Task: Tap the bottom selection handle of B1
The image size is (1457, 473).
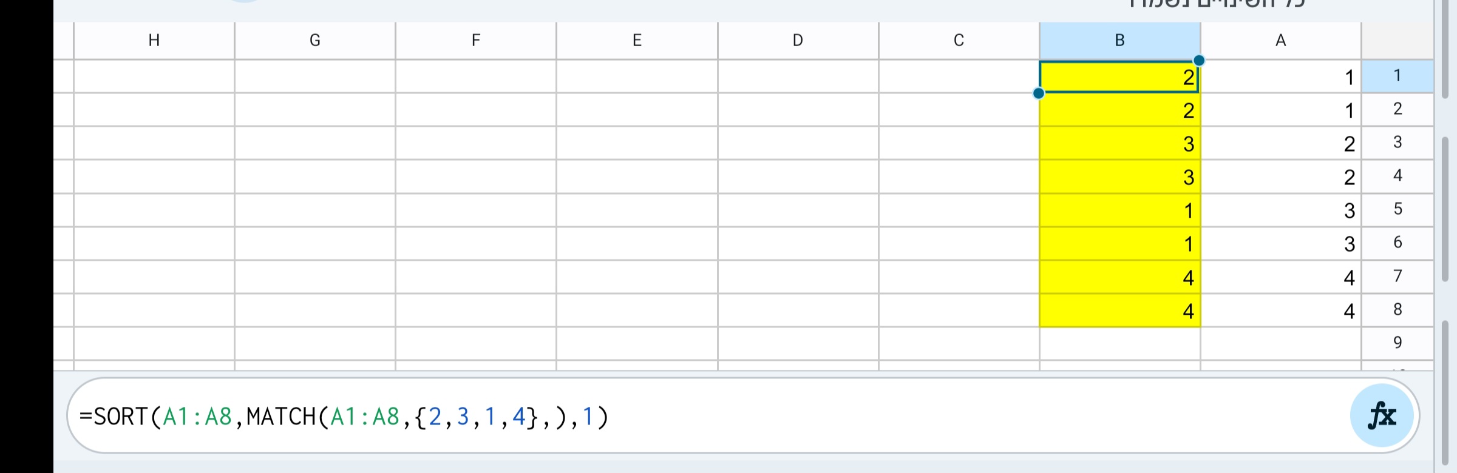Action: tap(1039, 93)
